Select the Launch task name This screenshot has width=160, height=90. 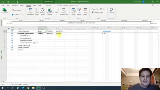click(20, 50)
